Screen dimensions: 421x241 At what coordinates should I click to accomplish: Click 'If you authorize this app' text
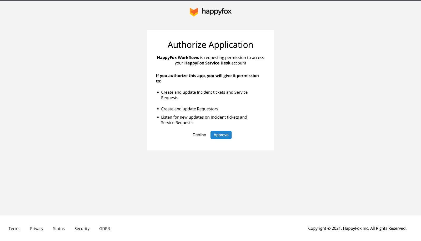pos(207,78)
